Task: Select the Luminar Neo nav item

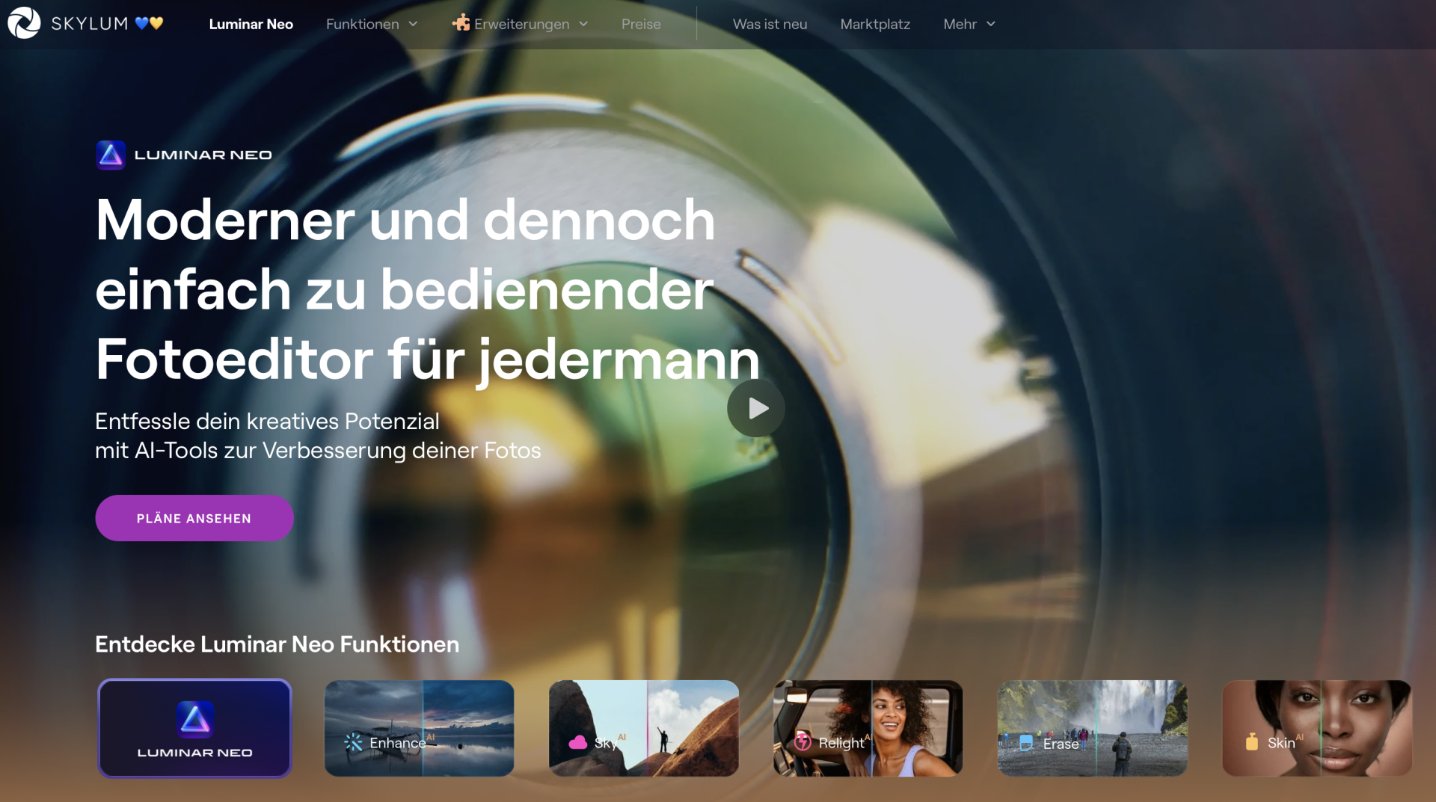Action: coord(251,24)
